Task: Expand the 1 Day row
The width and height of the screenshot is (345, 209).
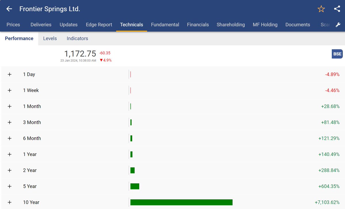Action: tap(9, 74)
